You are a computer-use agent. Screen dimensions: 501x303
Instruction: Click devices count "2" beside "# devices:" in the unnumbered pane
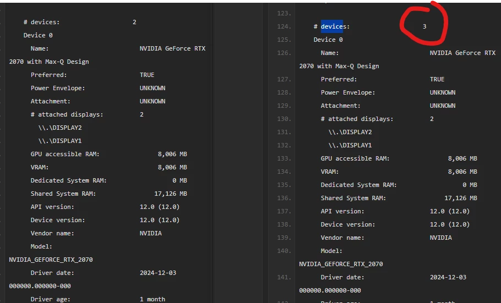coord(134,22)
